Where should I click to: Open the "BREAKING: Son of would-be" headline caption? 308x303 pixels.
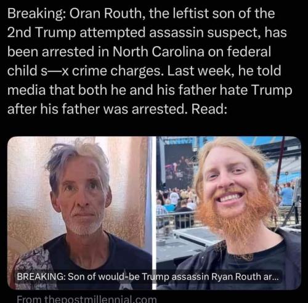click(148, 277)
